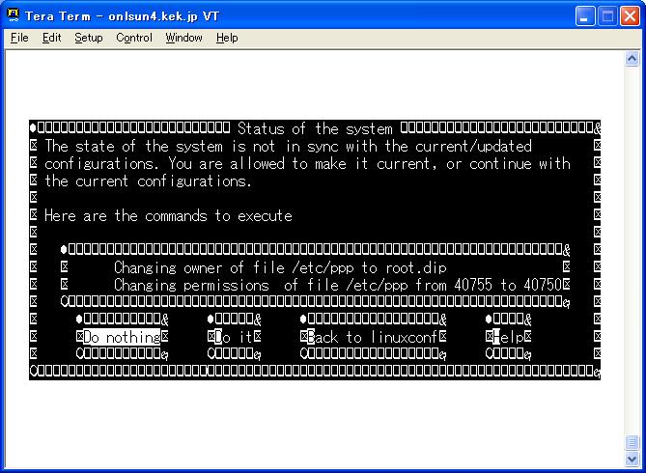
Task: Click 'Changing owner of file /etc/ppp to root.dip' line
Action: coord(280,267)
